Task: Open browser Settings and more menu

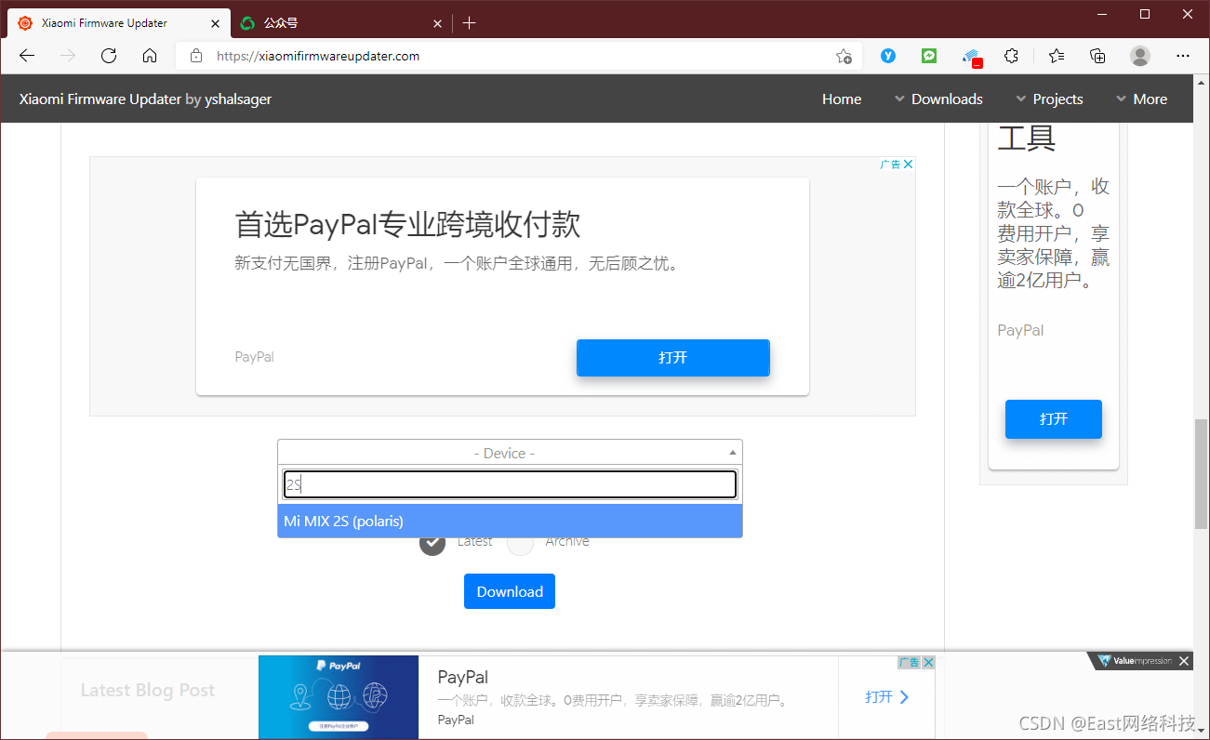Action: point(1183,56)
